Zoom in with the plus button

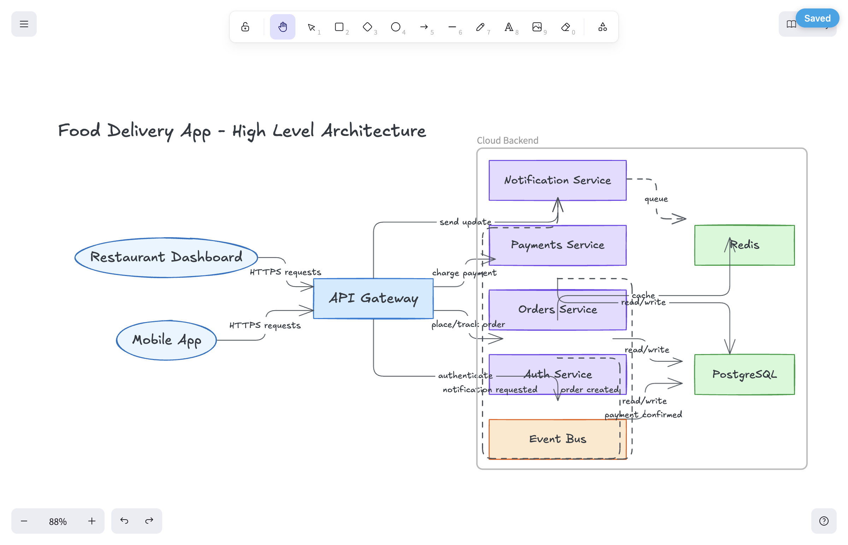click(x=92, y=521)
